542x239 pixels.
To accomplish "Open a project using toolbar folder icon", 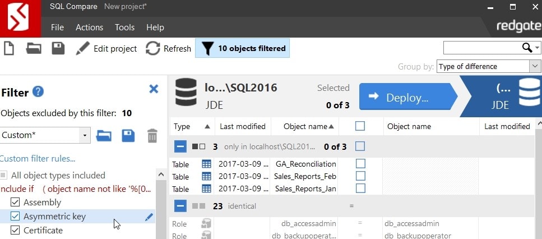I will pyautogui.click(x=34, y=48).
